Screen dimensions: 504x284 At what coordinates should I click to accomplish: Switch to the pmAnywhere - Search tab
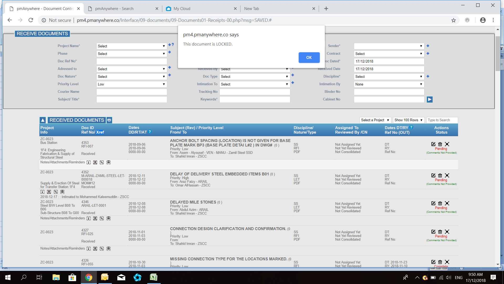click(x=114, y=9)
